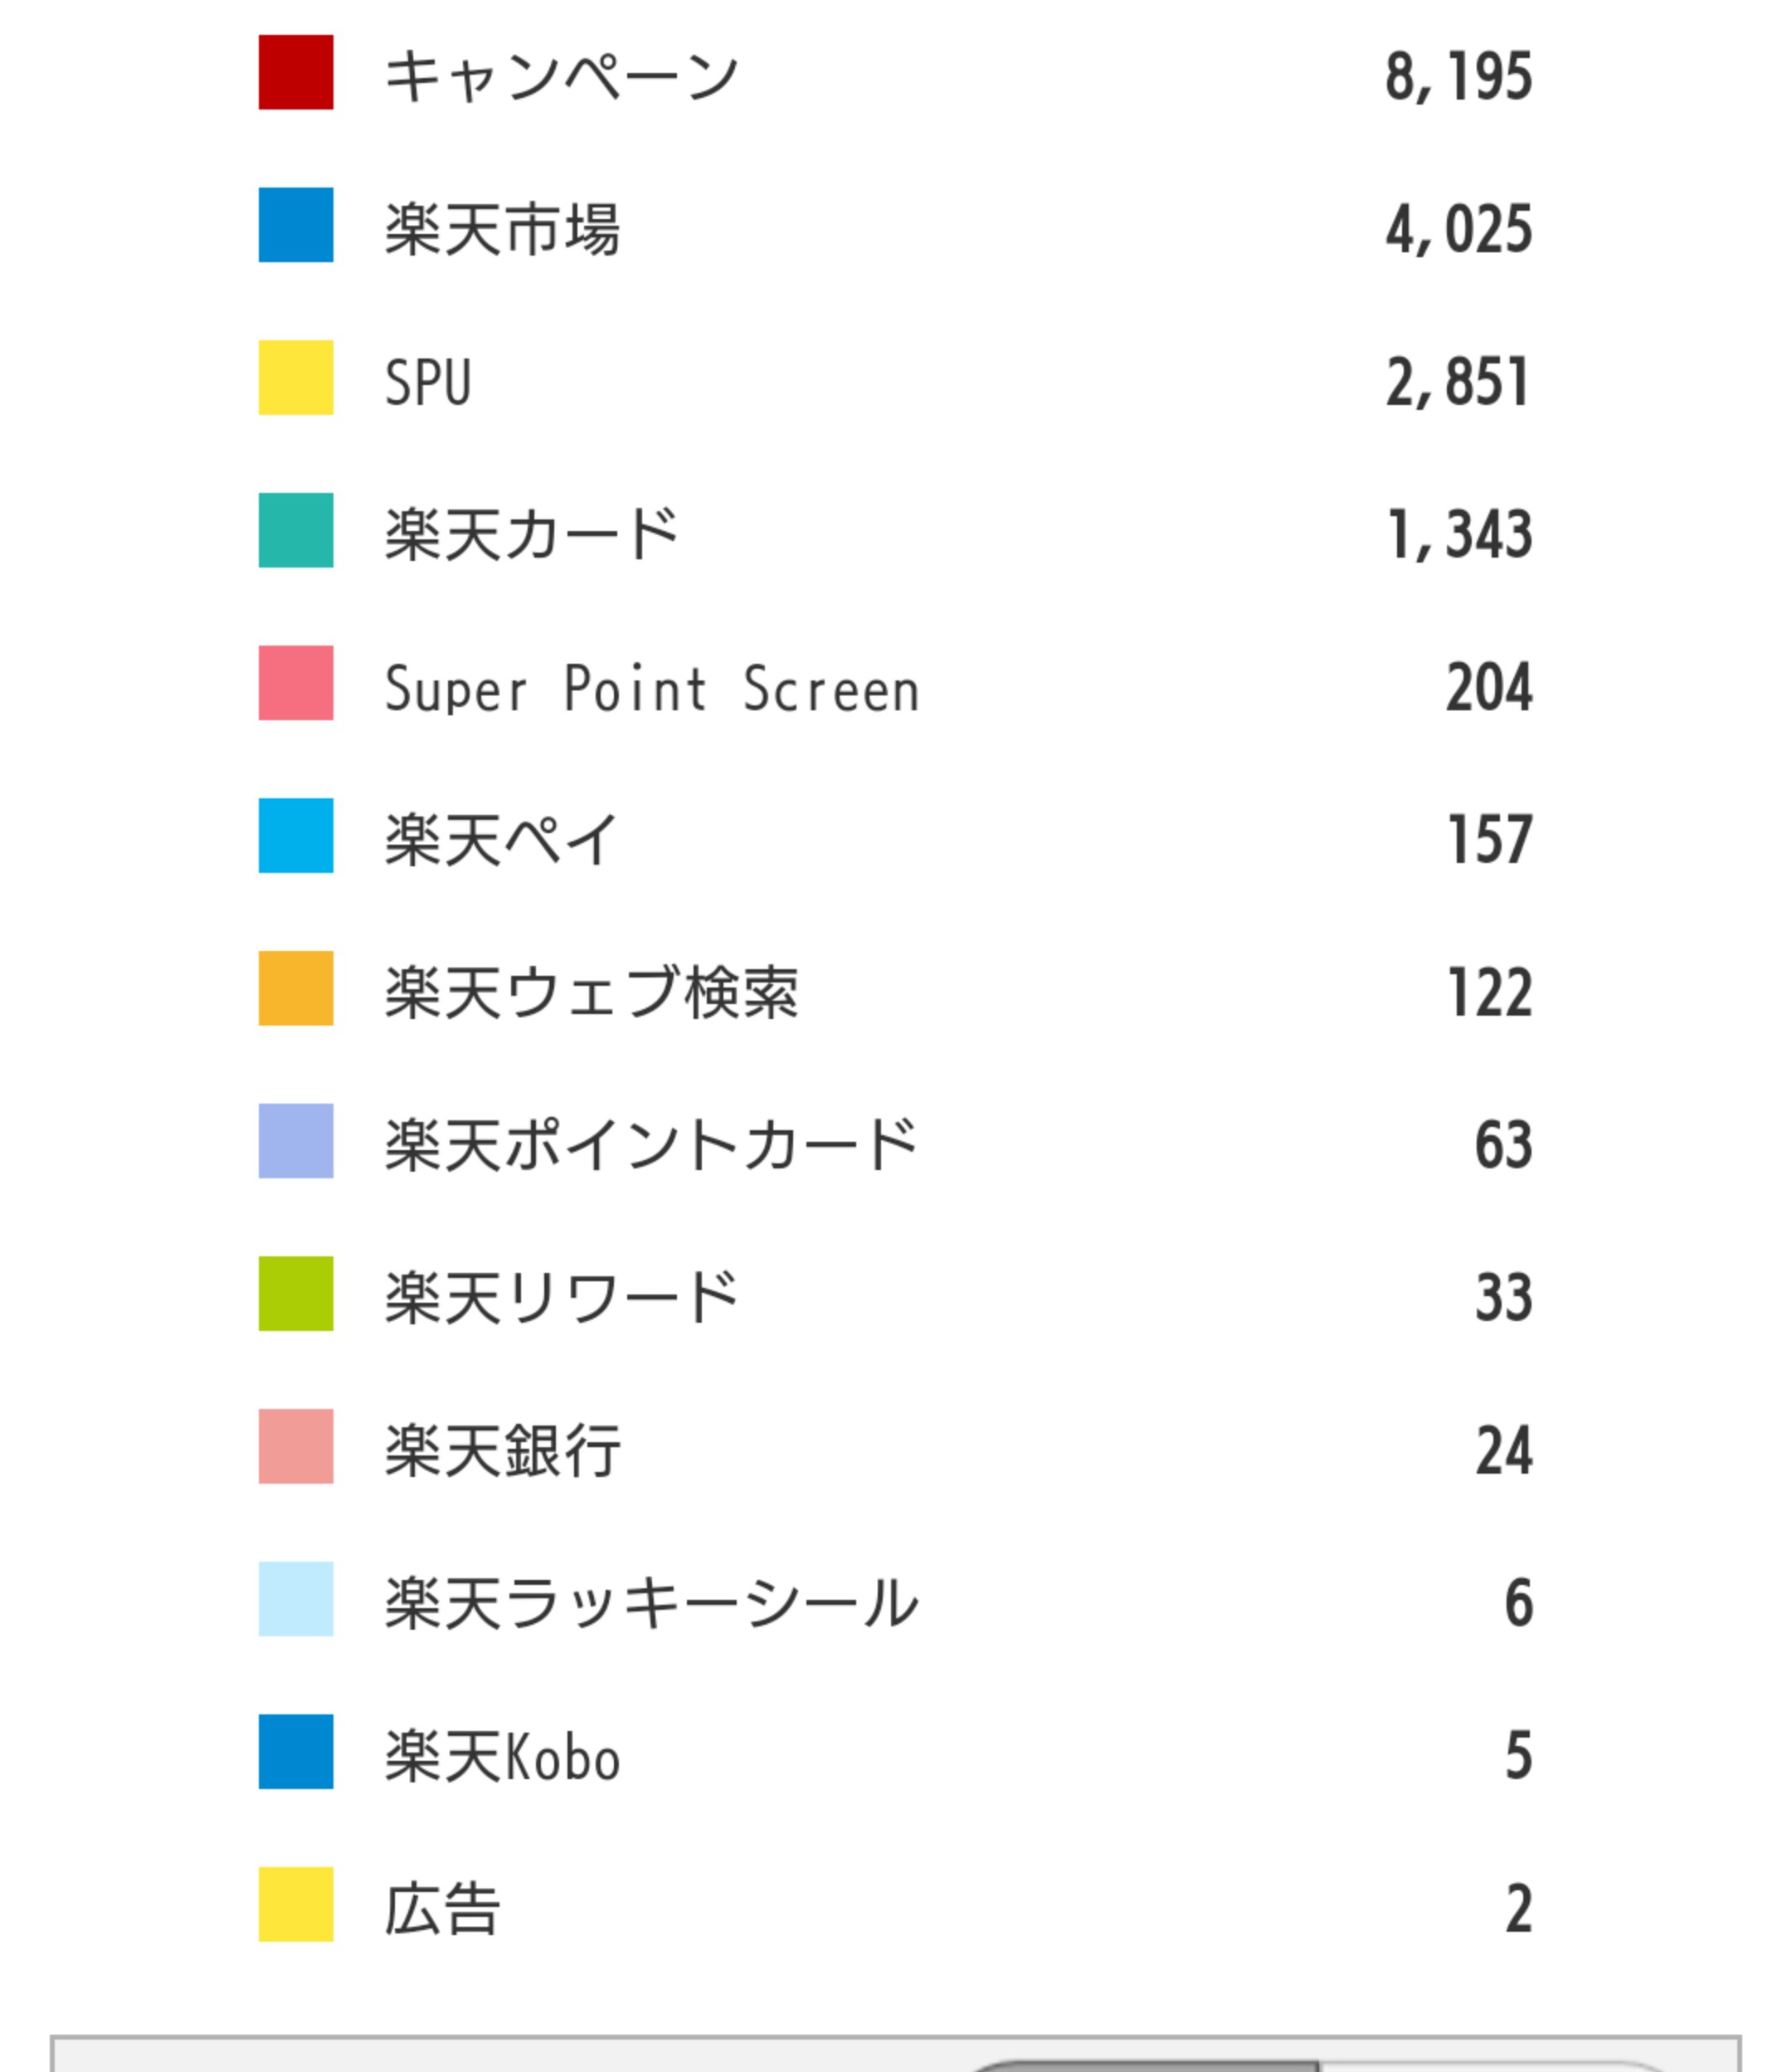Click the pale blue 楽天ラッキーシール swatch
1792x2072 pixels.
[x=296, y=1599]
